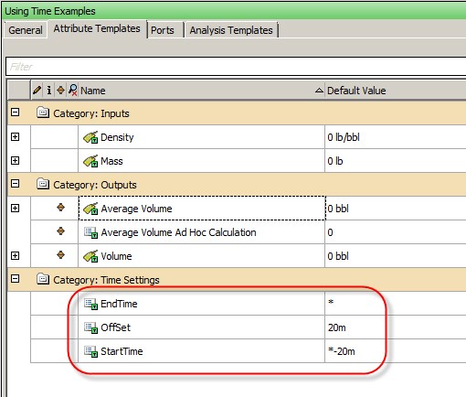Expand the Volume attribute row
This screenshot has height=397, width=466.
15,255
